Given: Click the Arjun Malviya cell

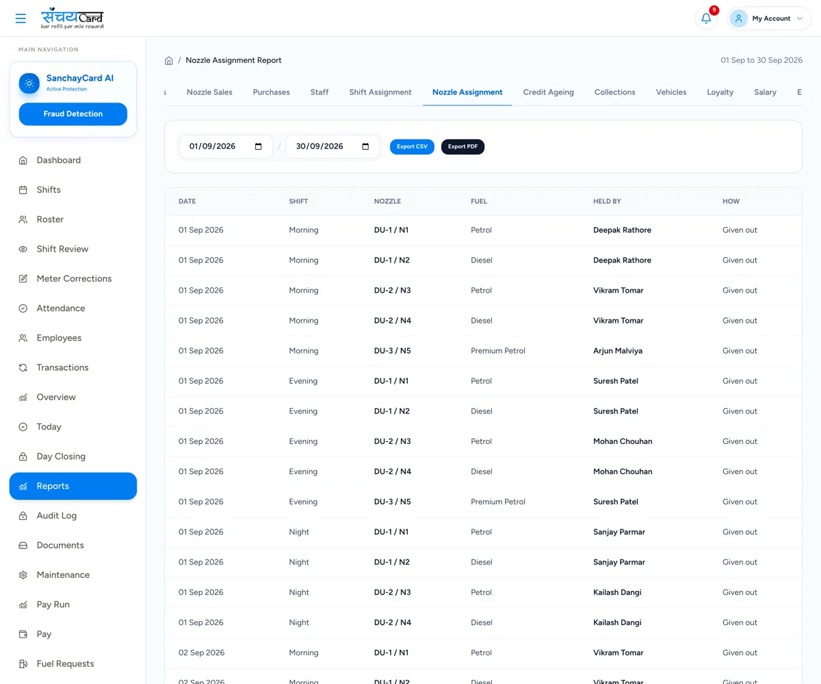Looking at the screenshot, I should click(x=618, y=351).
